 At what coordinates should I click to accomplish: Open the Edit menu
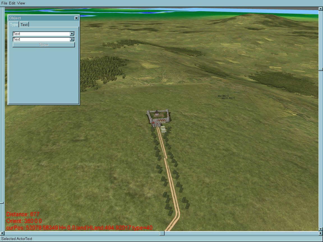pos(12,3)
